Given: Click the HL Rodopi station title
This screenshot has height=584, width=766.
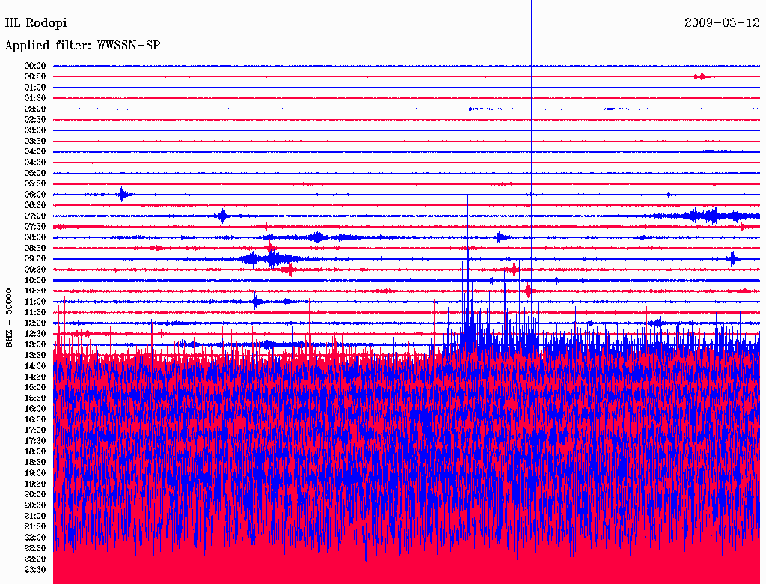Looking at the screenshot, I should (36, 23).
